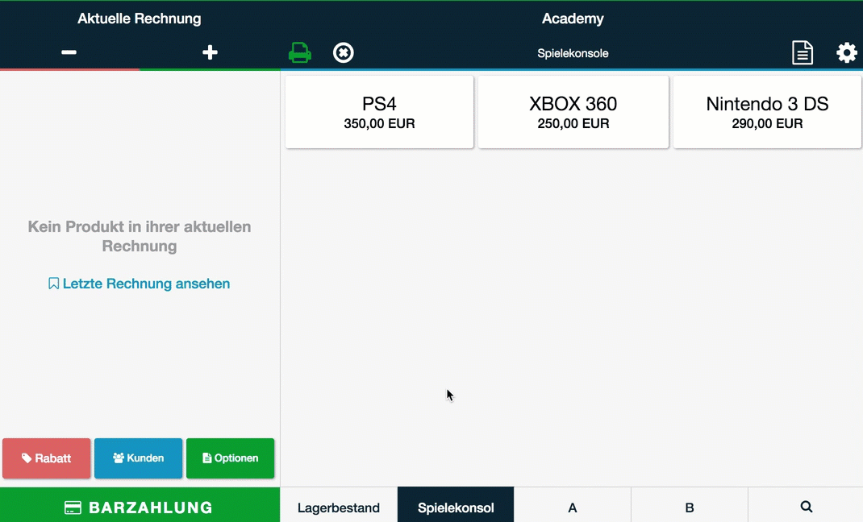Click the red Rabatt button
The width and height of the screenshot is (863, 522).
coord(46,458)
